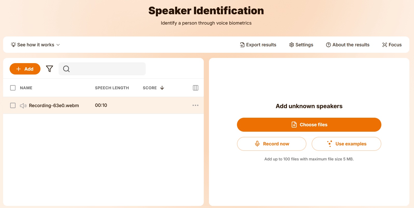
Task: Open About the results help
Action: click(348, 45)
